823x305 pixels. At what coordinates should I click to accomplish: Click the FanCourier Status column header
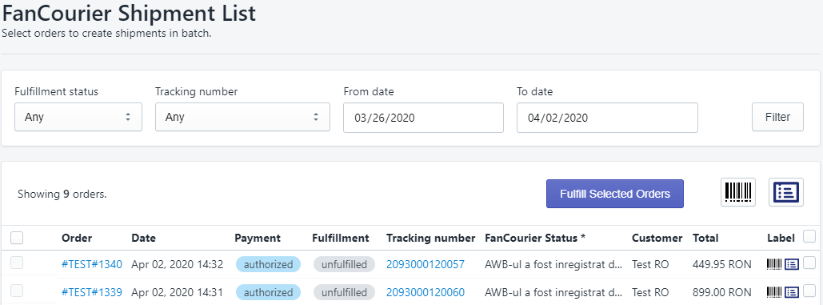pyautogui.click(x=535, y=238)
